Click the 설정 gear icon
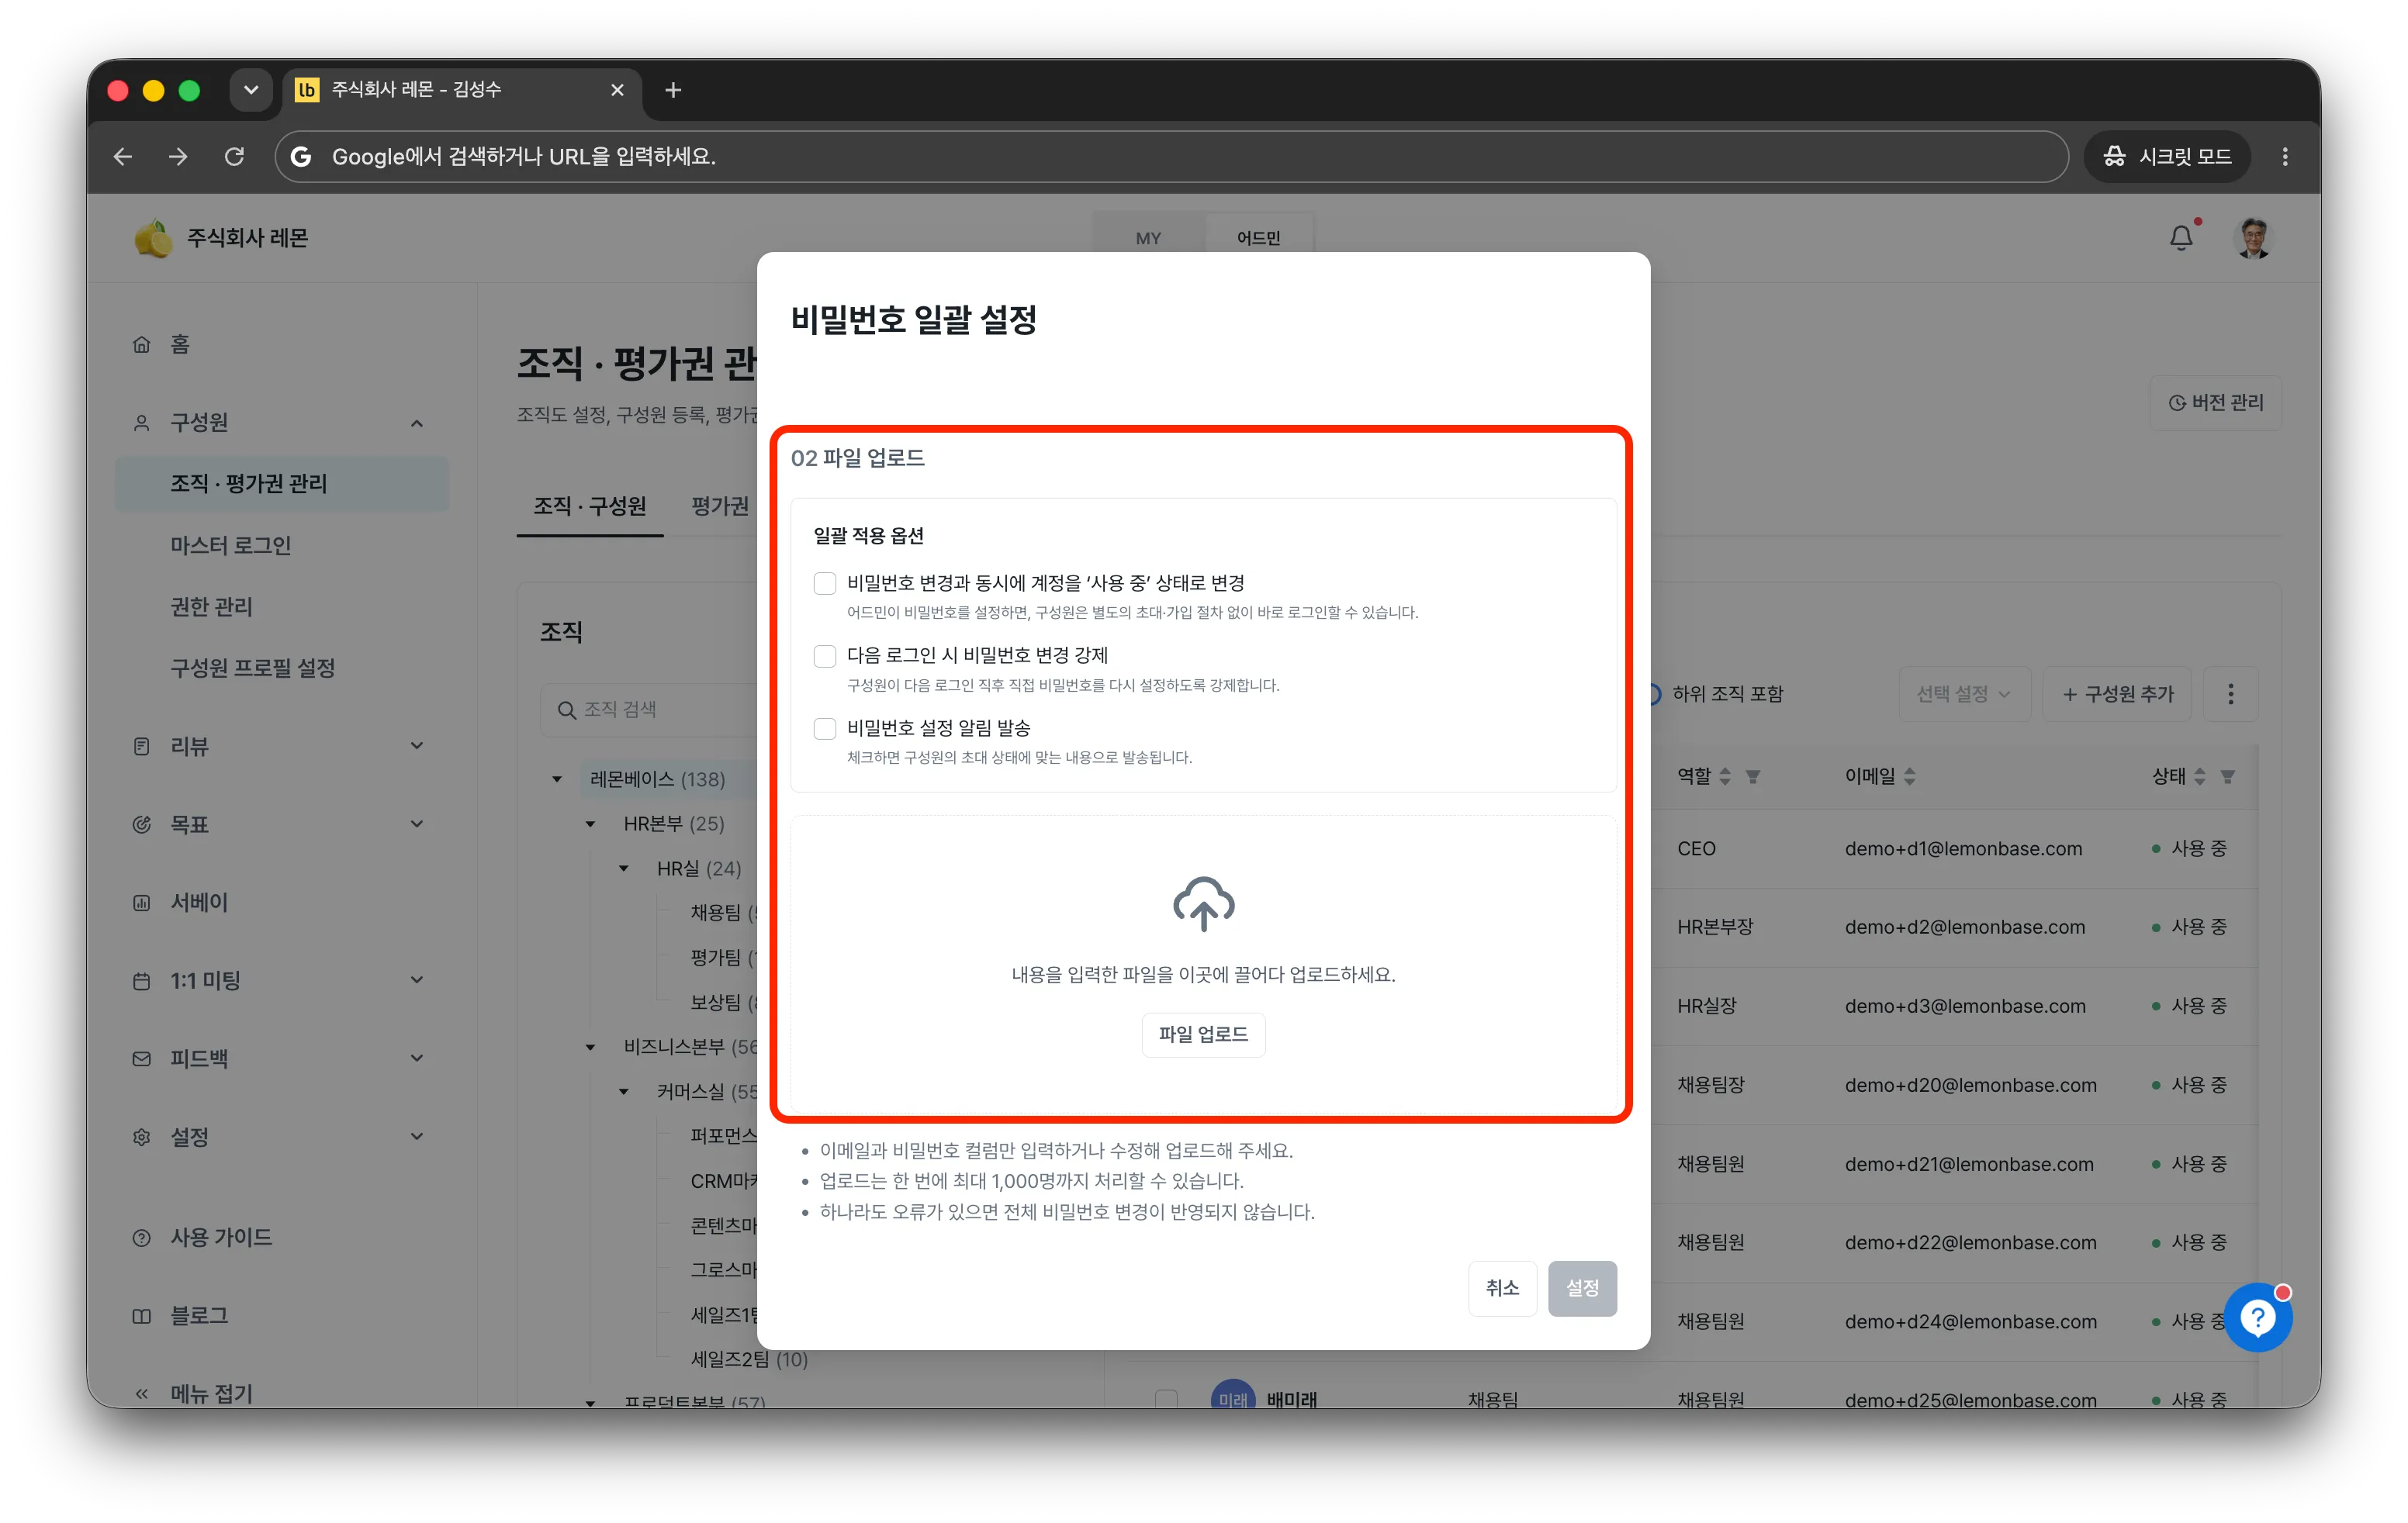Image resolution: width=2408 pixels, height=1523 pixels. [142, 1138]
